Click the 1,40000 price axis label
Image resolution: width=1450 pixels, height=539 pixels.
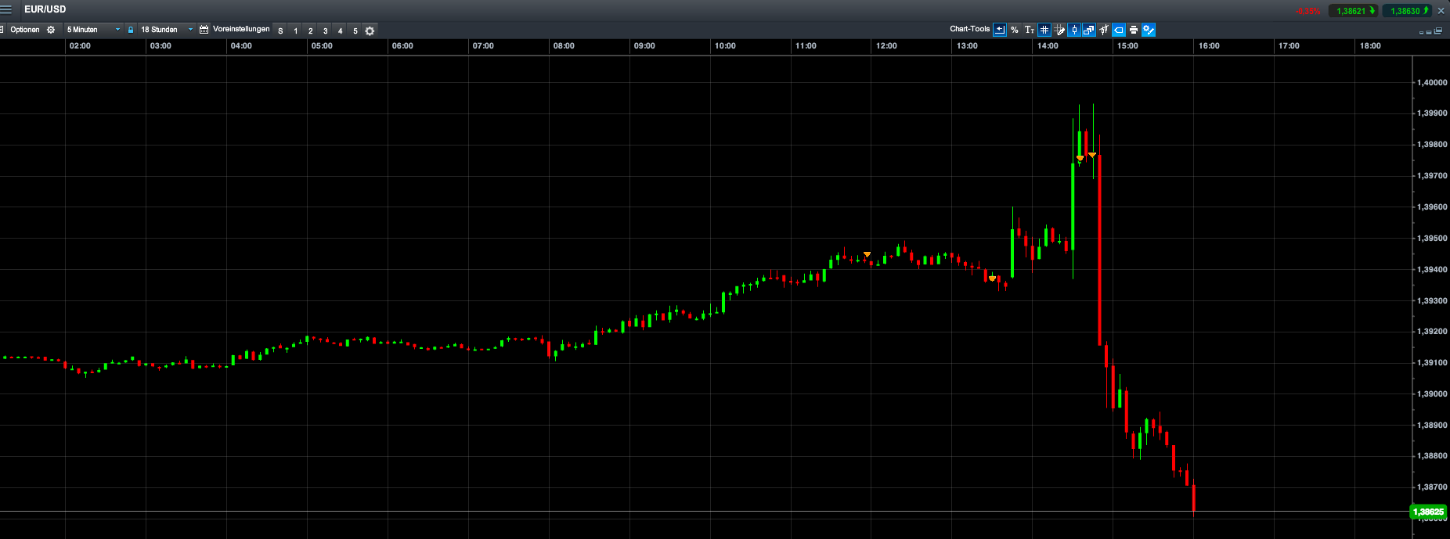coord(1432,82)
